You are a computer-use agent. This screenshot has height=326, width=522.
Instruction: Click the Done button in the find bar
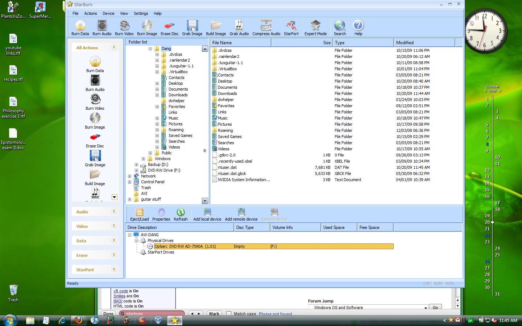coord(108,314)
